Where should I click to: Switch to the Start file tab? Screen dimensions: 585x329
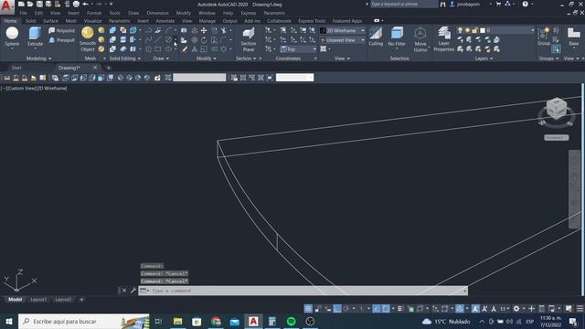16,68
